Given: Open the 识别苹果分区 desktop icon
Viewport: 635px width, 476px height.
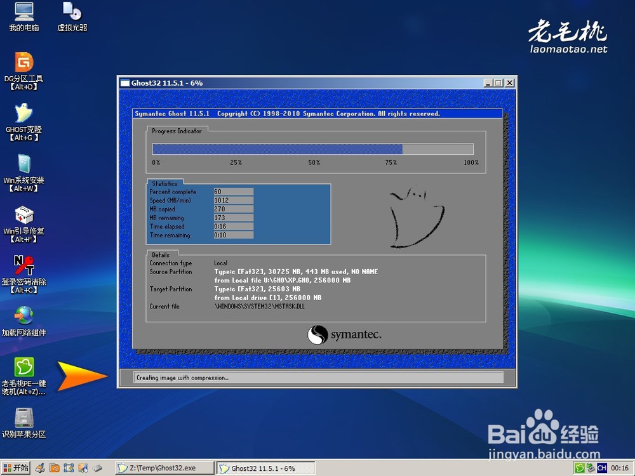Looking at the screenshot, I should (24, 423).
